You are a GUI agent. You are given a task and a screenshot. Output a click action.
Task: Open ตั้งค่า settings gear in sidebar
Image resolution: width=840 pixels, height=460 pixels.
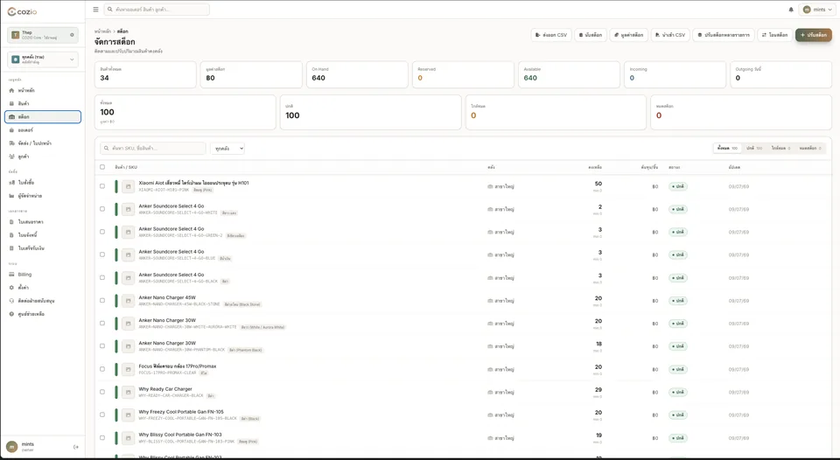tap(11, 288)
